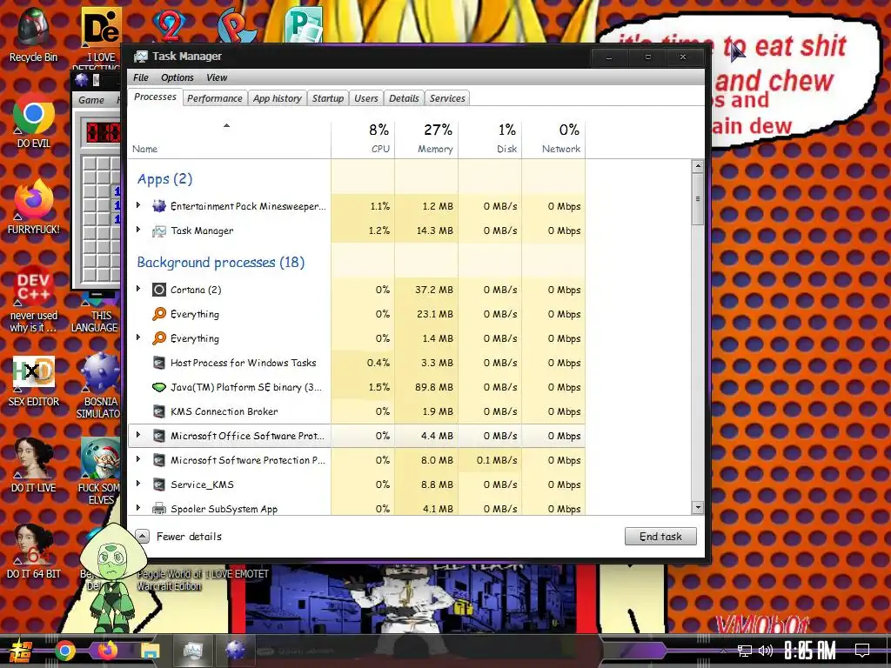
Task: Select the elf game desktop icon
Action: (100, 458)
